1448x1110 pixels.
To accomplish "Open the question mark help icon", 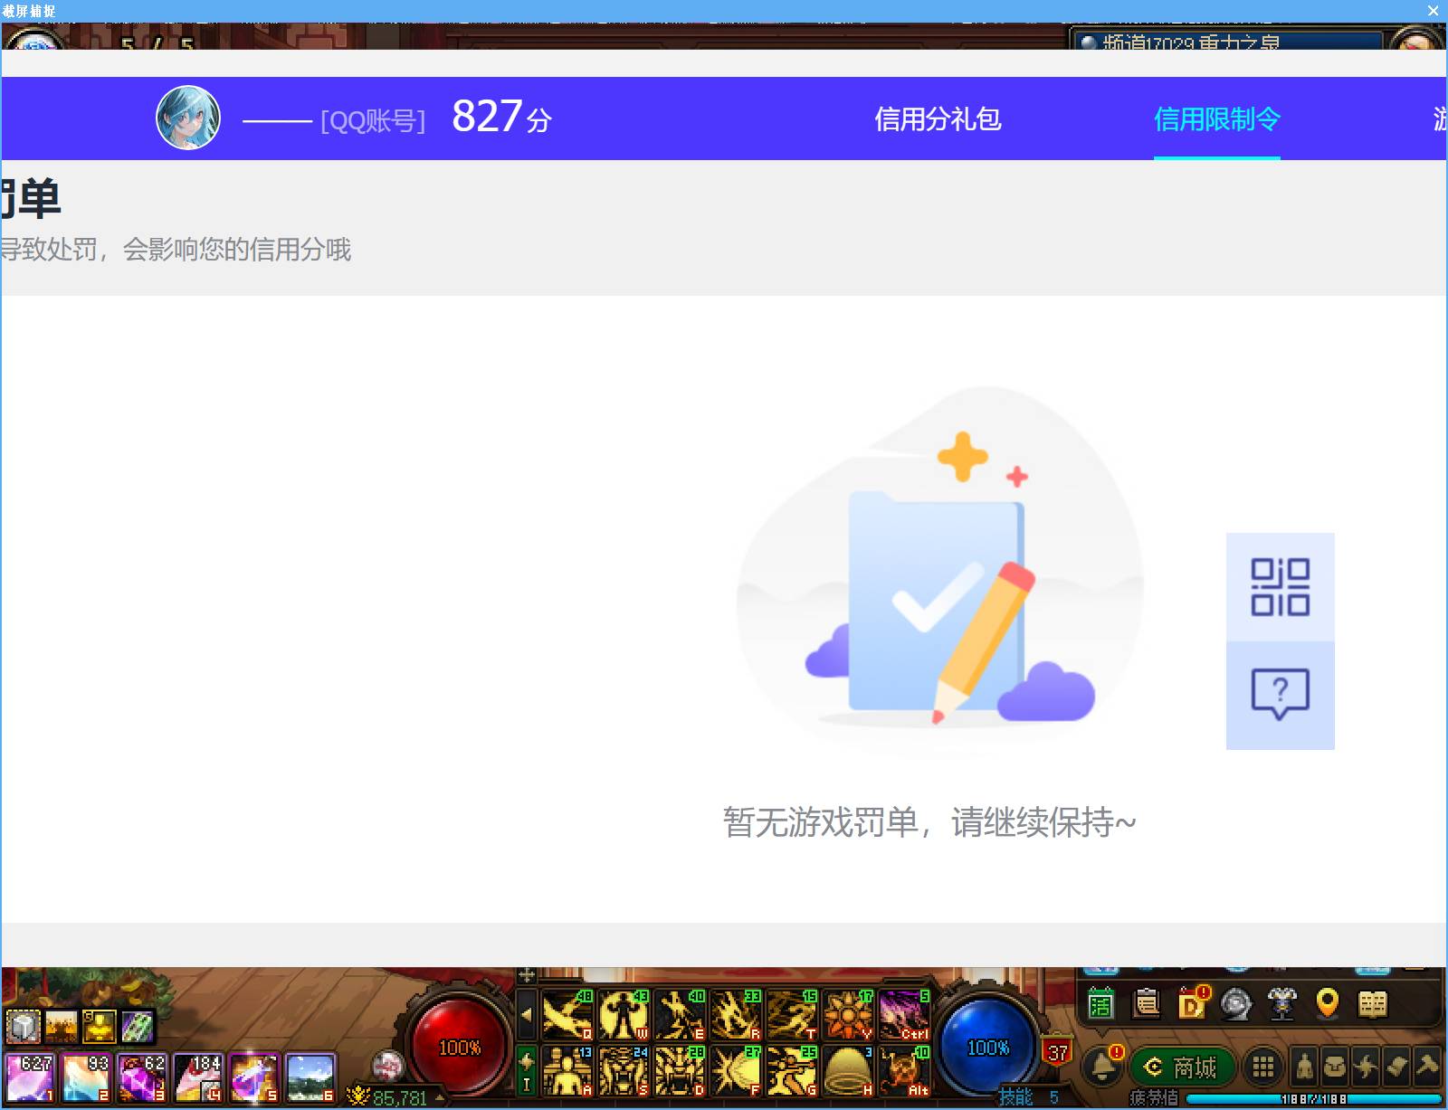I will pyautogui.click(x=1281, y=692).
